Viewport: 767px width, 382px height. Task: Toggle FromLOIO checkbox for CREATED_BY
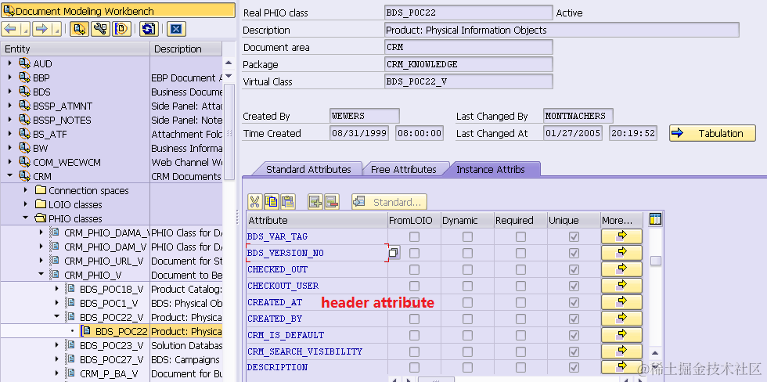(414, 319)
